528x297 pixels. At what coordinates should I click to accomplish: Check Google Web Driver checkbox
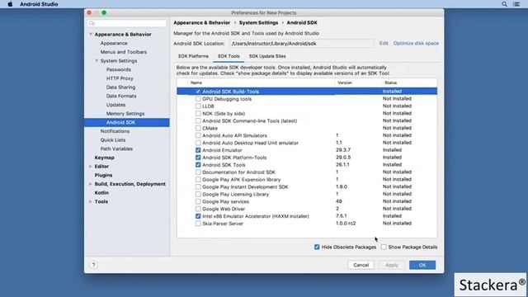(x=198, y=209)
